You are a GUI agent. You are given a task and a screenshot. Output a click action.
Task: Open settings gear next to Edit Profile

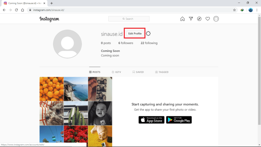pyautogui.click(x=148, y=34)
